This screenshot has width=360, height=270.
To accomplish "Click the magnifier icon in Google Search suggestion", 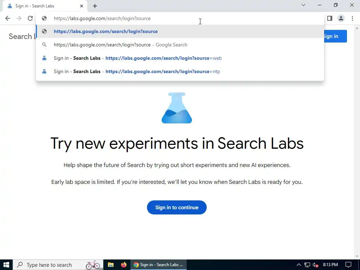I will pos(44,45).
